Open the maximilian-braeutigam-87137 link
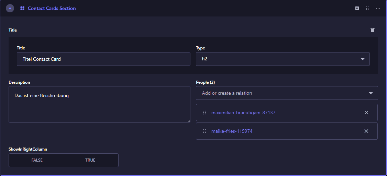This screenshot has height=176, width=387. coord(243,113)
